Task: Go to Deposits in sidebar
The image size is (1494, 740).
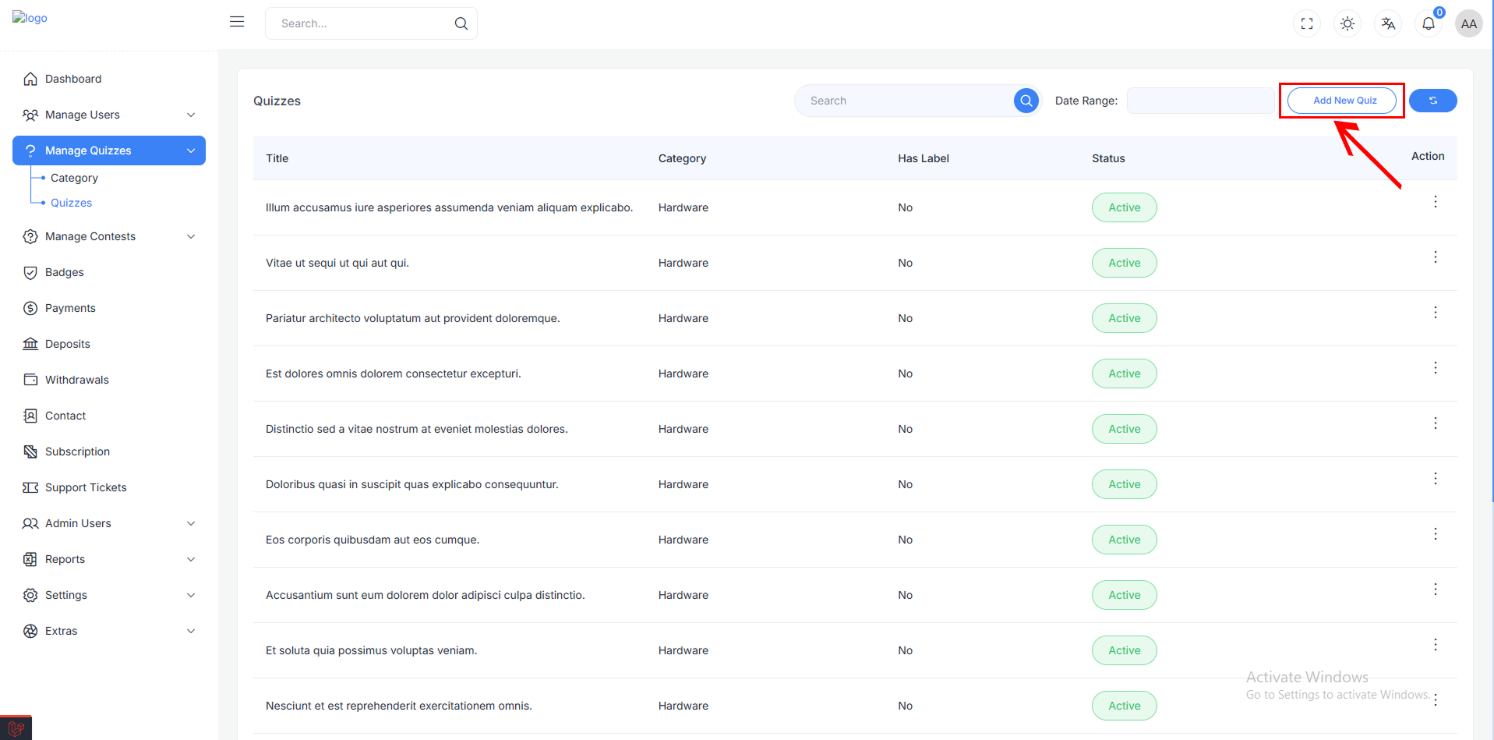Action: (x=109, y=344)
